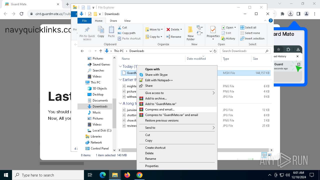Click the Edit ribbon button

pos(226,33)
